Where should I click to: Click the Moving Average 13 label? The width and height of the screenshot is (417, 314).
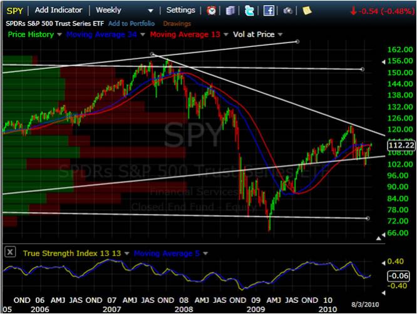185,34
